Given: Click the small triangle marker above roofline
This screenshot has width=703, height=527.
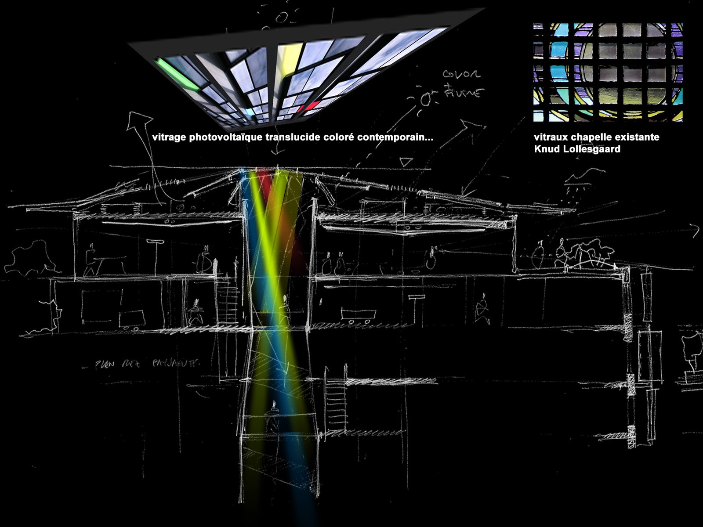Looking at the screenshot, I should (x=406, y=162).
